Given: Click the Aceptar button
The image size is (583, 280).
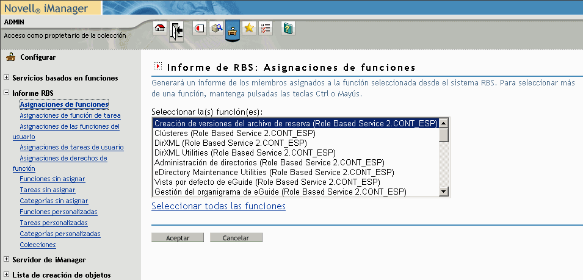Looking at the screenshot, I should [178, 238].
